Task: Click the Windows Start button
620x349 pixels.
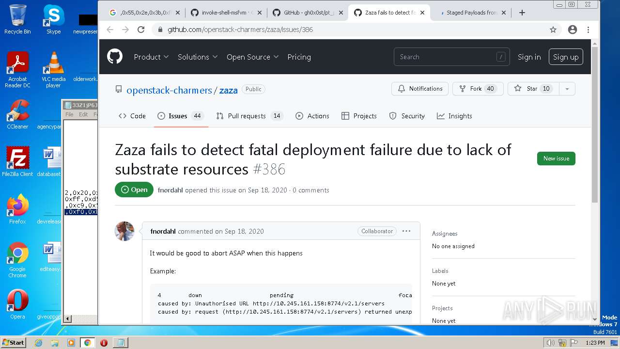Action: click(13, 343)
